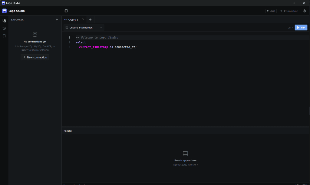
Task: Click the Local status badge
Action: pos(271,11)
